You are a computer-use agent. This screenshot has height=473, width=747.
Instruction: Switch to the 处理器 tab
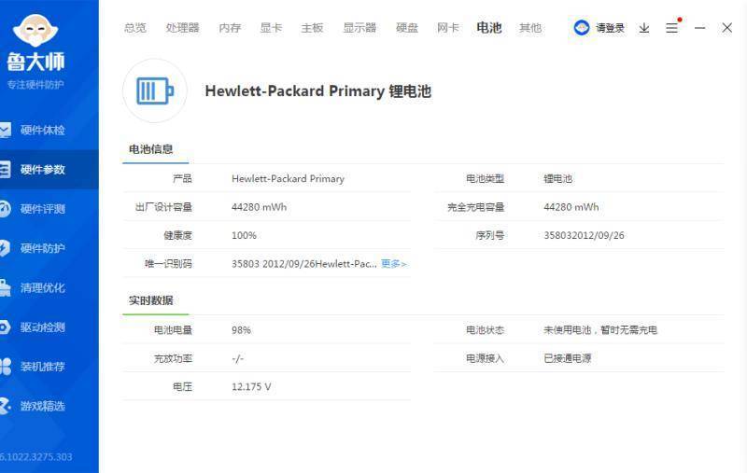pyautogui.click(x=182, y=28)
